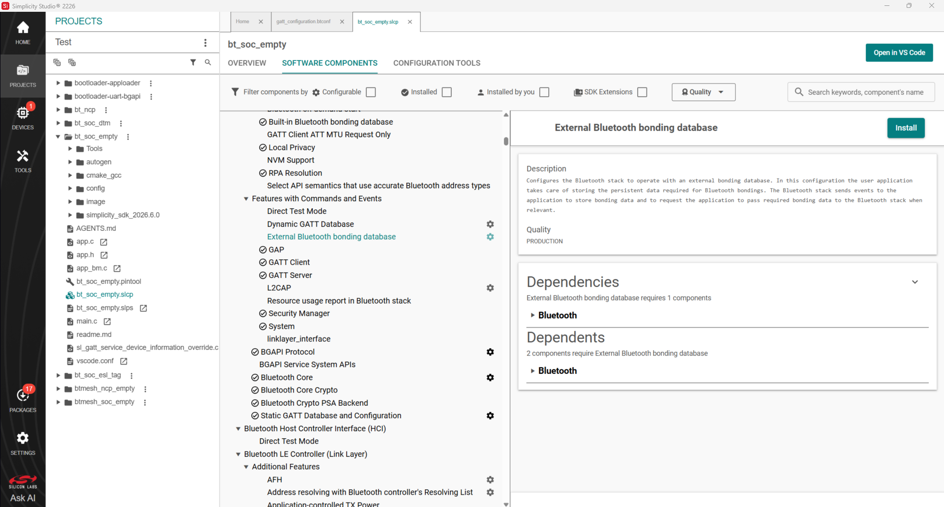Open the bt_soc_empty project three-dot menu
944x507 pixels.
pyautogui.click(x=128, y=137)
